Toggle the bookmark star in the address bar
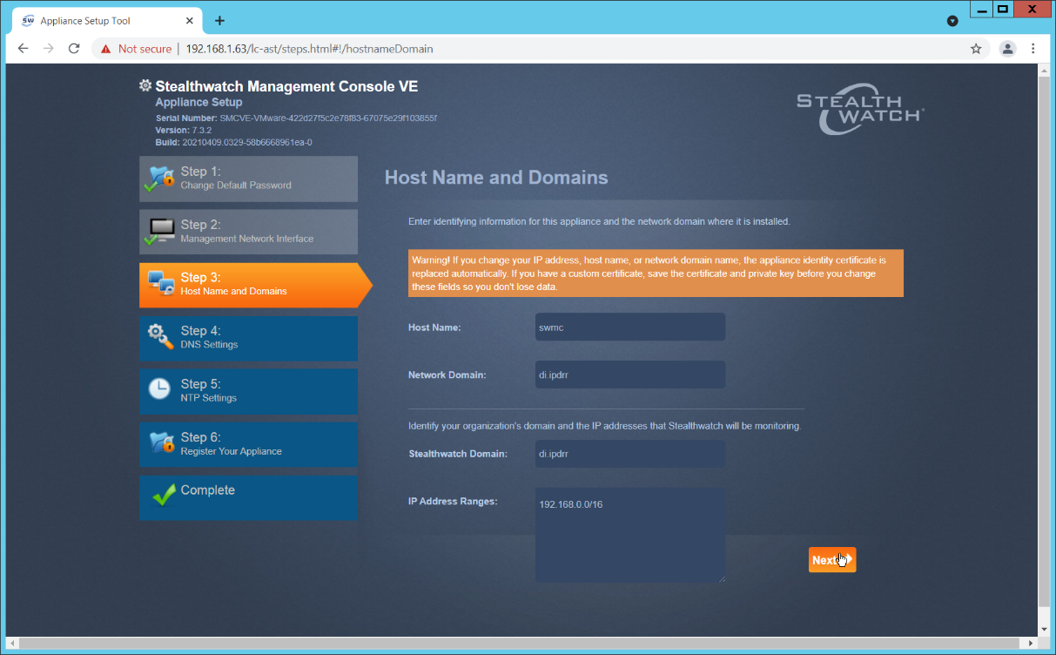 click(976, 49)
